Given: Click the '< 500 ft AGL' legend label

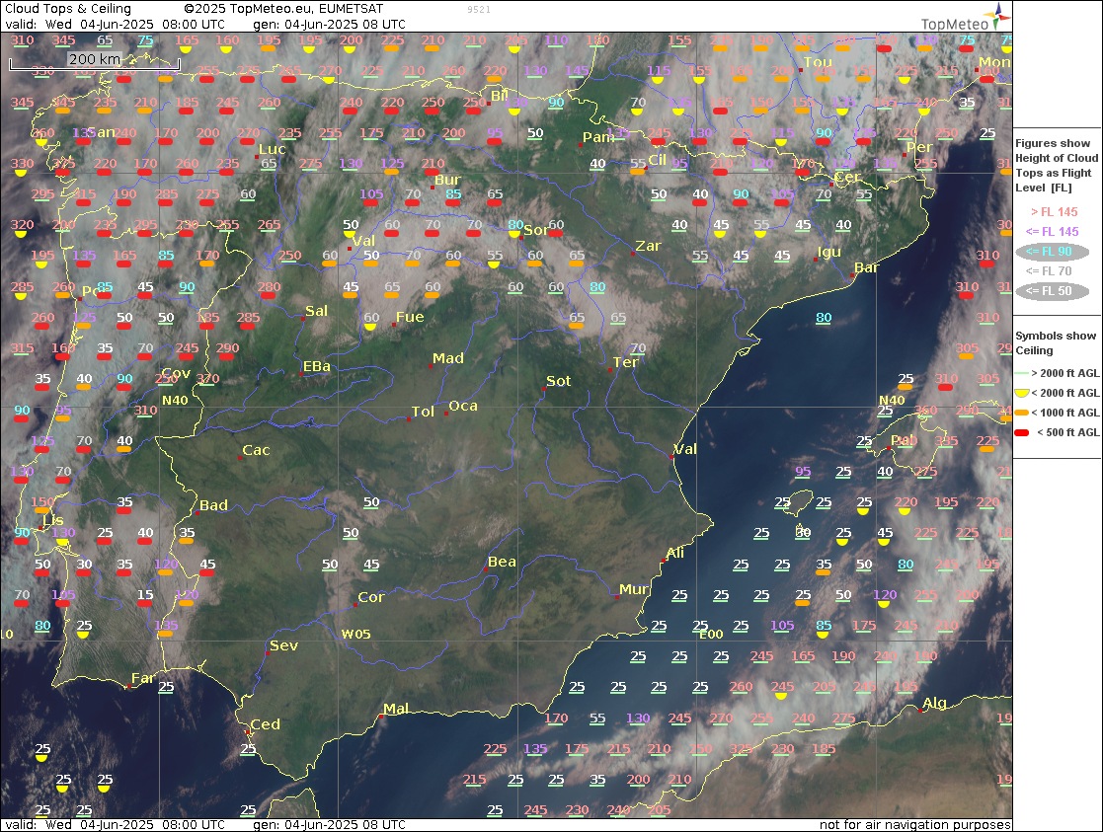Looking at the screenshot, I should pos(1067,432).
